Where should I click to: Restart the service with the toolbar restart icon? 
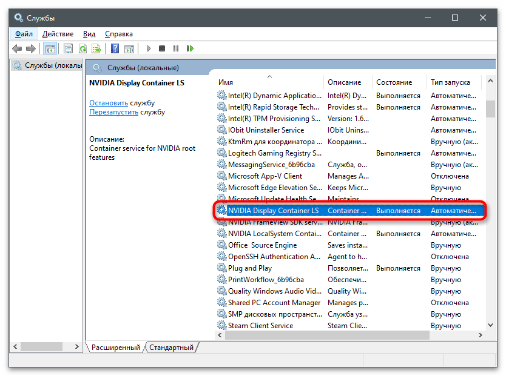coord(190,48)
